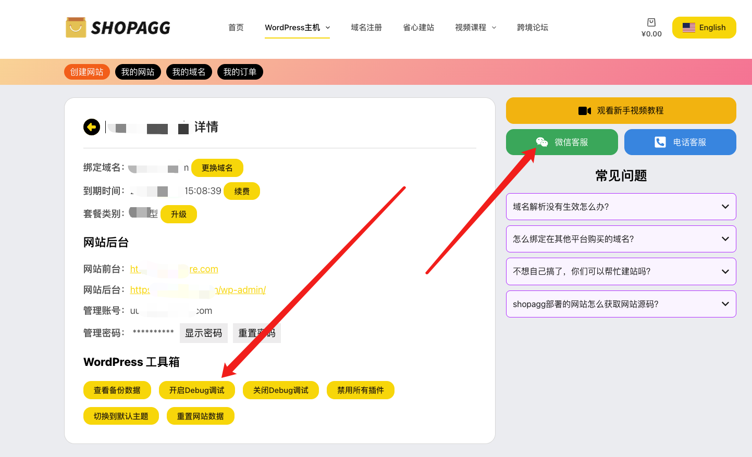Viewport: 752px width, 457px height.
Task: Click the 重置密码 button
Action: pos(257,333)
